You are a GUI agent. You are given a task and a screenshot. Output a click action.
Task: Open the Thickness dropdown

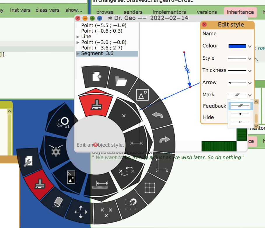[250, 71]
